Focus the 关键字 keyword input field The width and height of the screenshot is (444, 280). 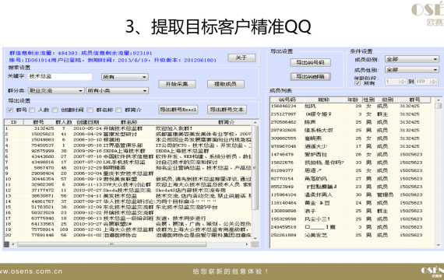click(60, 77)
